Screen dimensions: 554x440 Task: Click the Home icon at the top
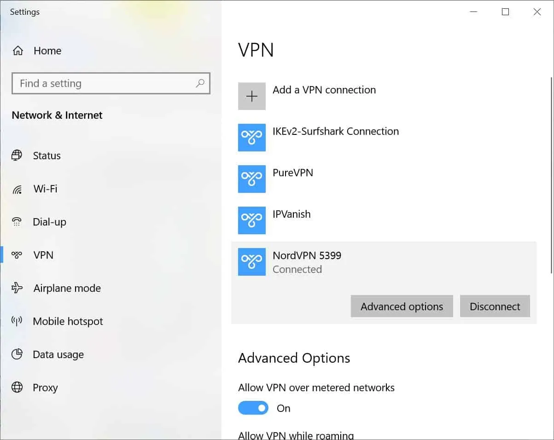[17, 51]
